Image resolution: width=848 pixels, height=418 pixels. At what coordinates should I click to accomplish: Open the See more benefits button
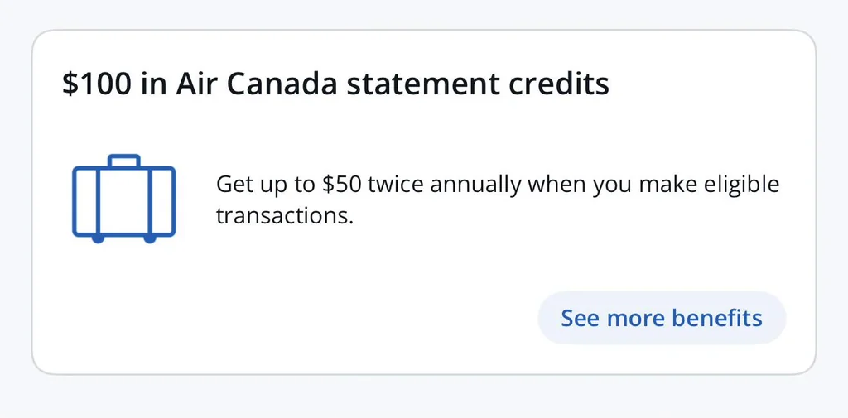coord(662,318)
